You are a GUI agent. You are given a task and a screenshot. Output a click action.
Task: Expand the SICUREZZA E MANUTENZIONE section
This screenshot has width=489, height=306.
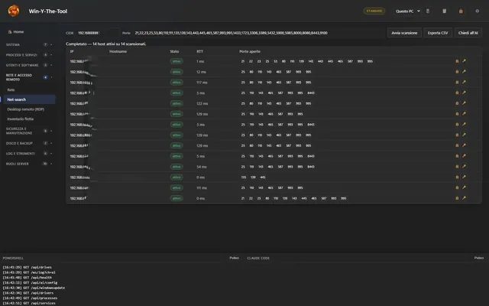tap(29, 131)
